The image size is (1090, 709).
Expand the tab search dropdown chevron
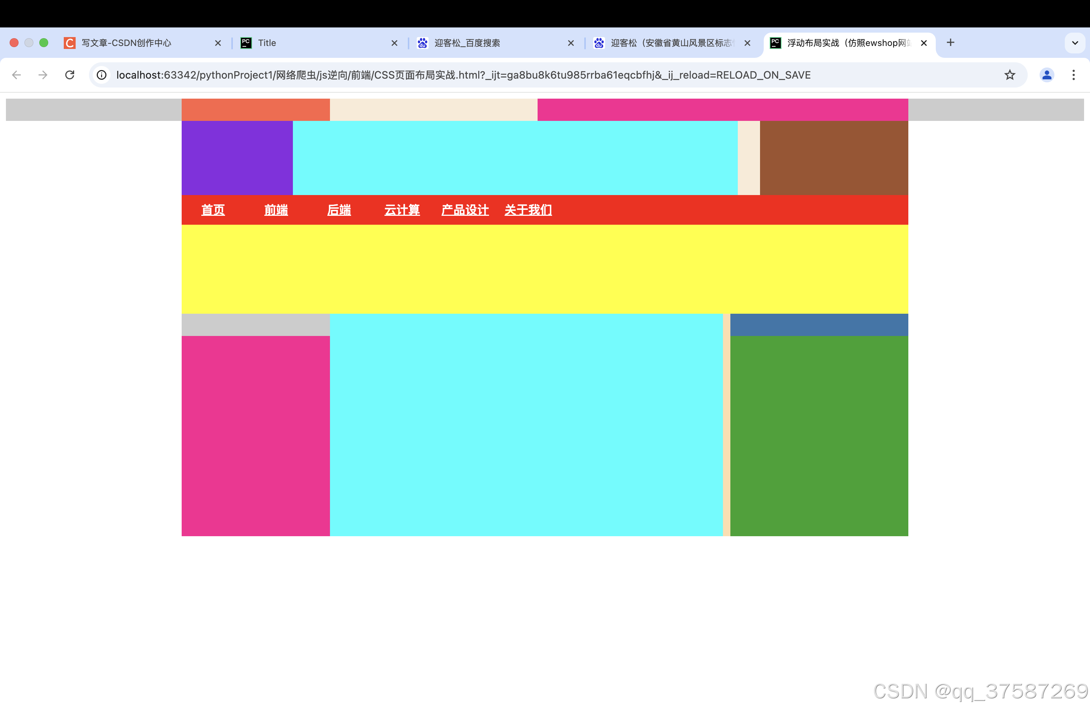pyautogui.click(x=1074, y=43)
